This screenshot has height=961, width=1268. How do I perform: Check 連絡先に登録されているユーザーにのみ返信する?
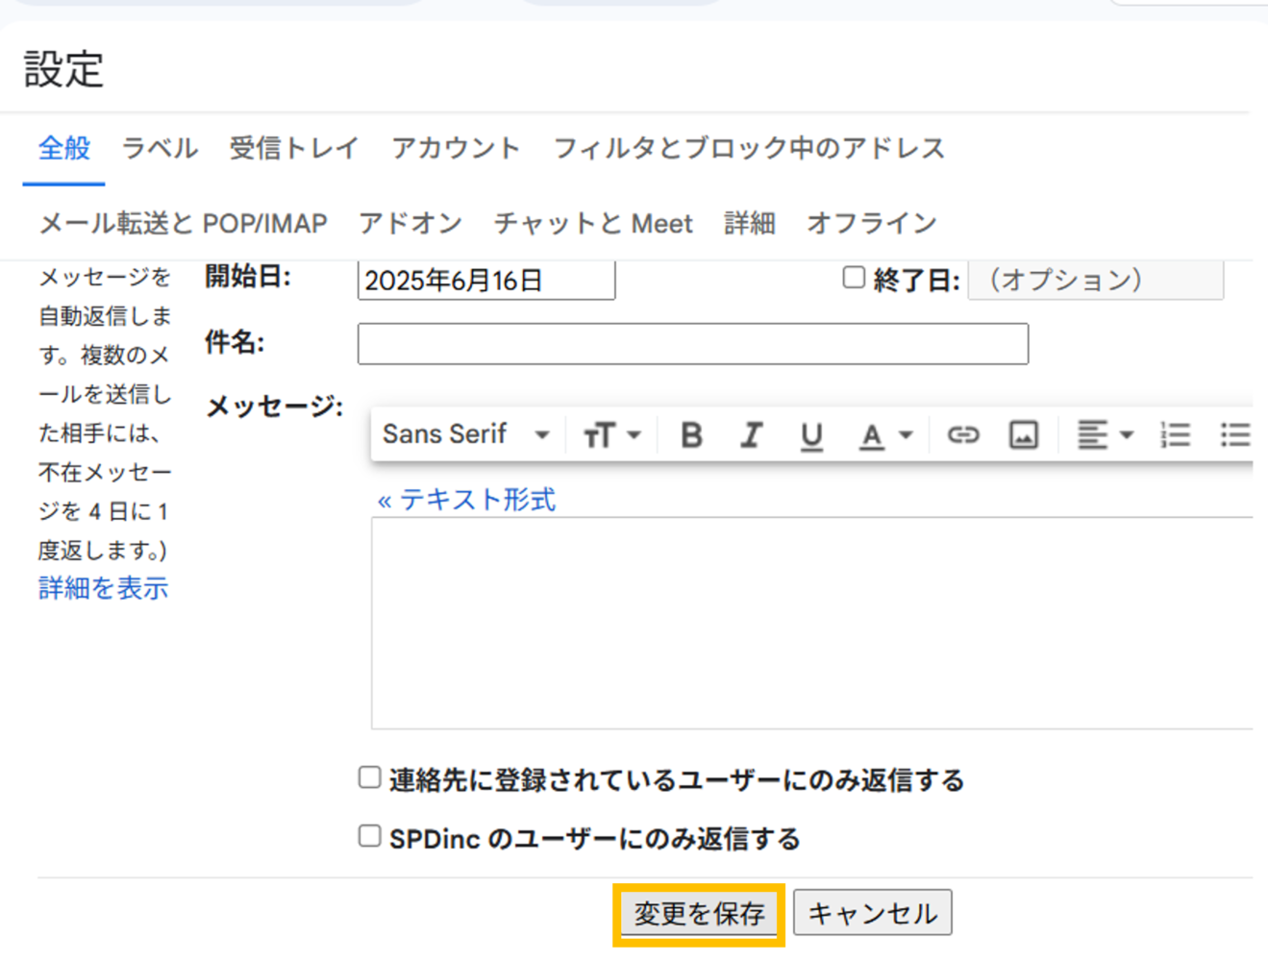(x=370, y=776)
